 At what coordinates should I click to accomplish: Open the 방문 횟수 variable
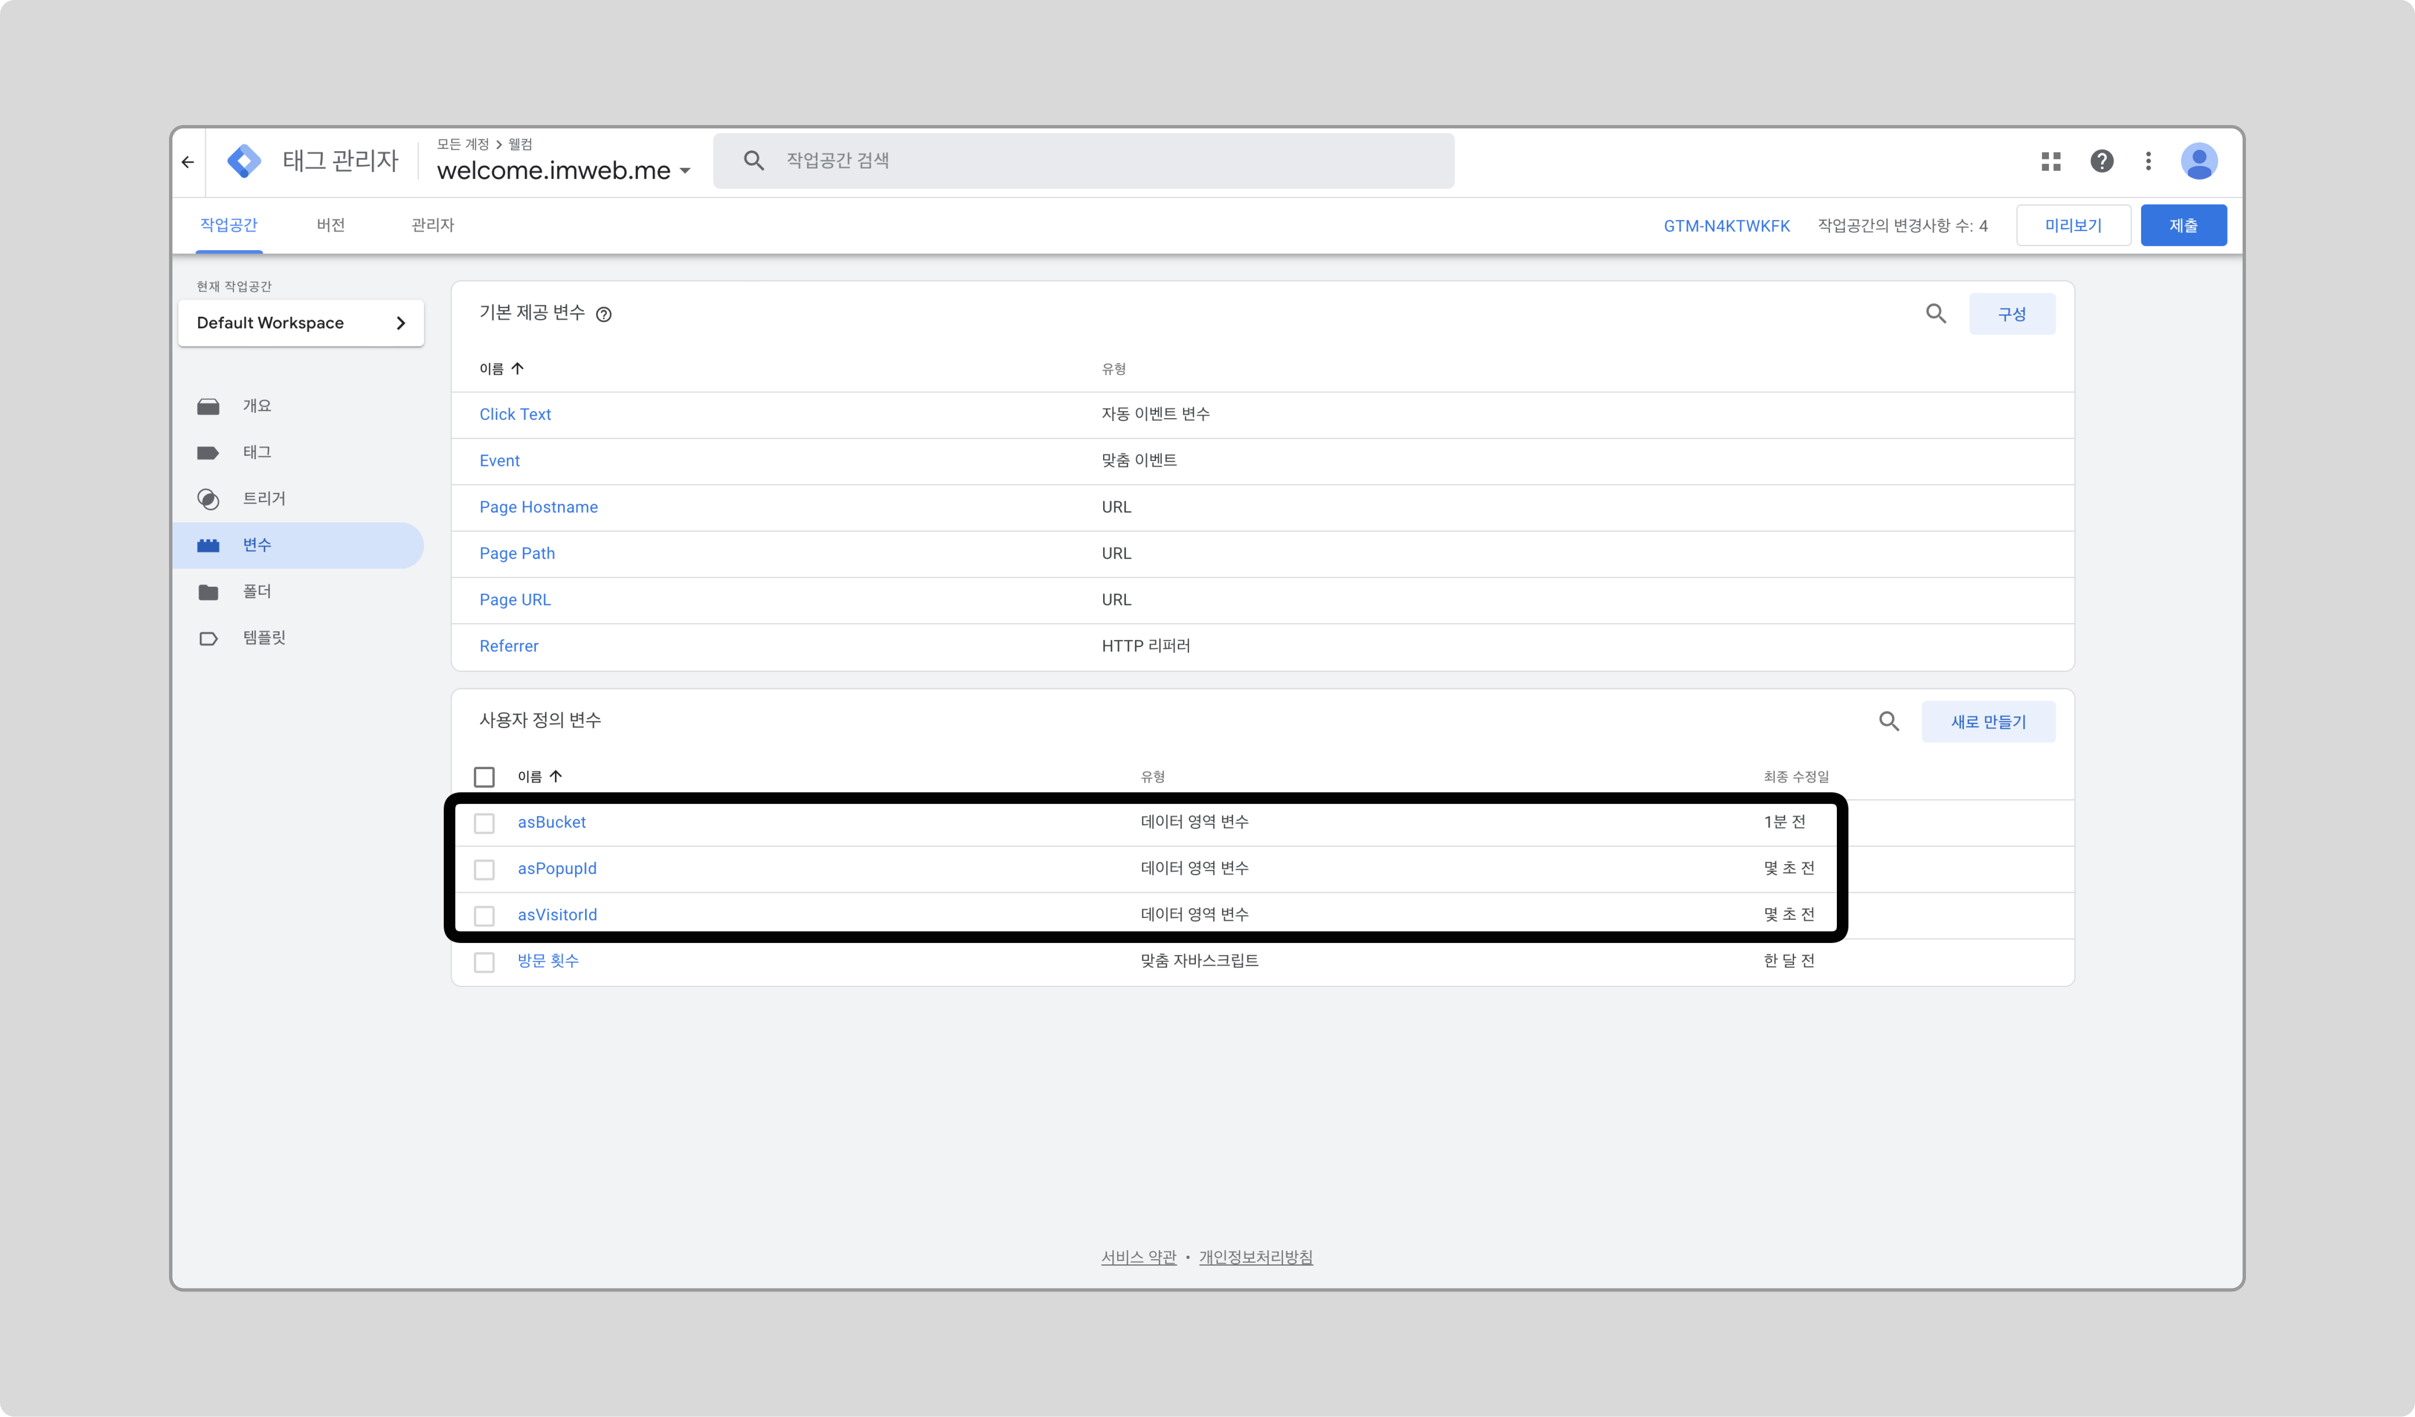[548, 961]
